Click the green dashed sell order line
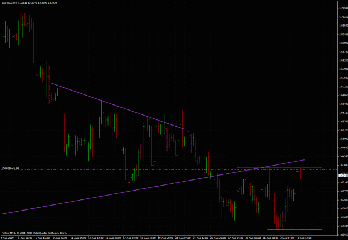 169,170
